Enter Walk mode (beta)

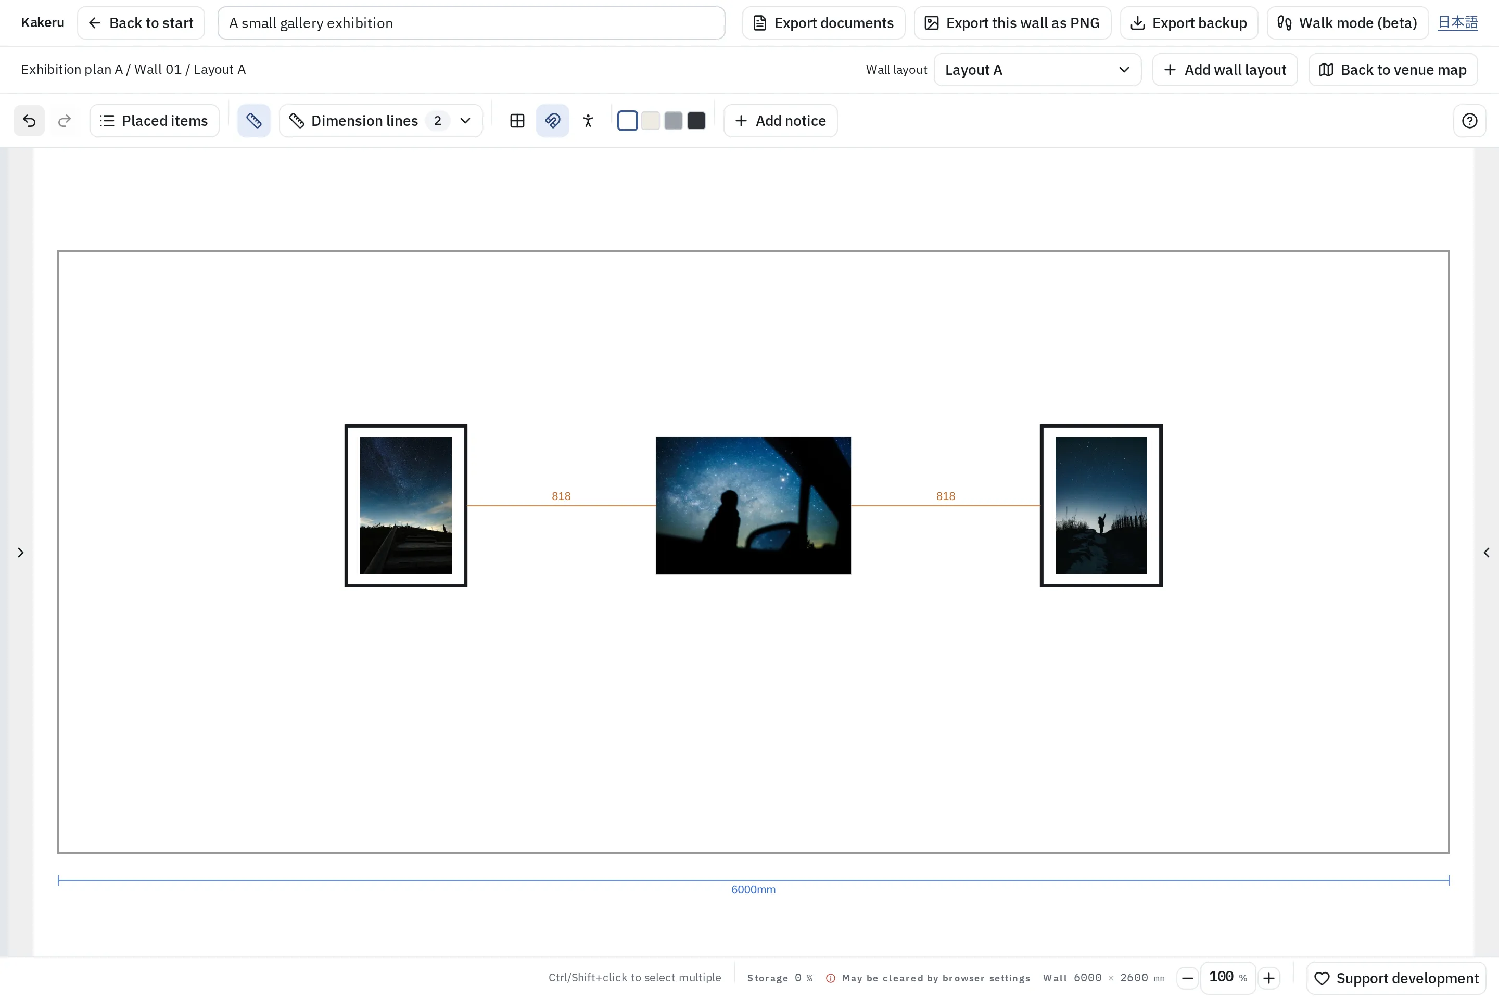[1348, 23]
